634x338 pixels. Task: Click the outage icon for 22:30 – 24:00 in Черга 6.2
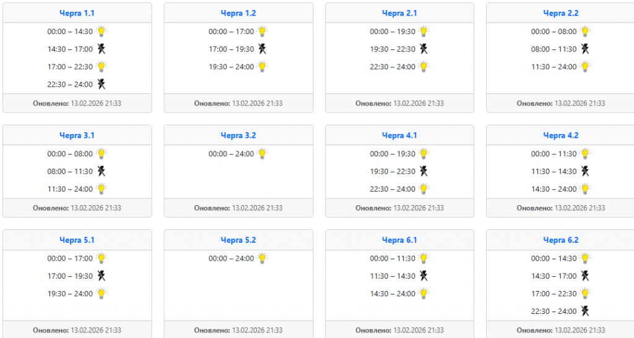click(x=585, y=311)
